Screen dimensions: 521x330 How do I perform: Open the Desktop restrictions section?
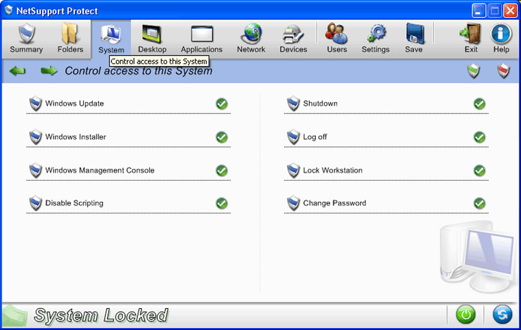152,39
